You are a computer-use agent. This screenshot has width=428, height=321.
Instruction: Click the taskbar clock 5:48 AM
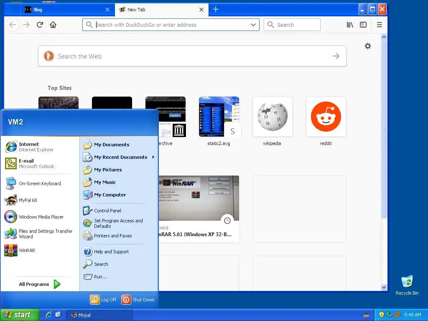tap(413, 315)
